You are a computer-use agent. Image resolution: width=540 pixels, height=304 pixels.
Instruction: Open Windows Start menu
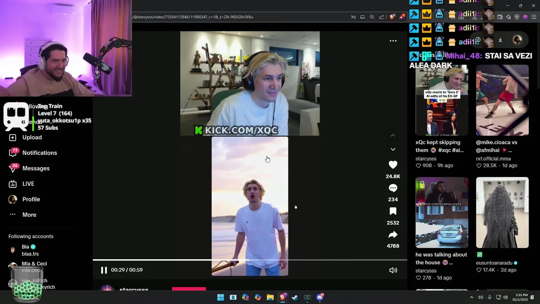(x=220, y=297)
